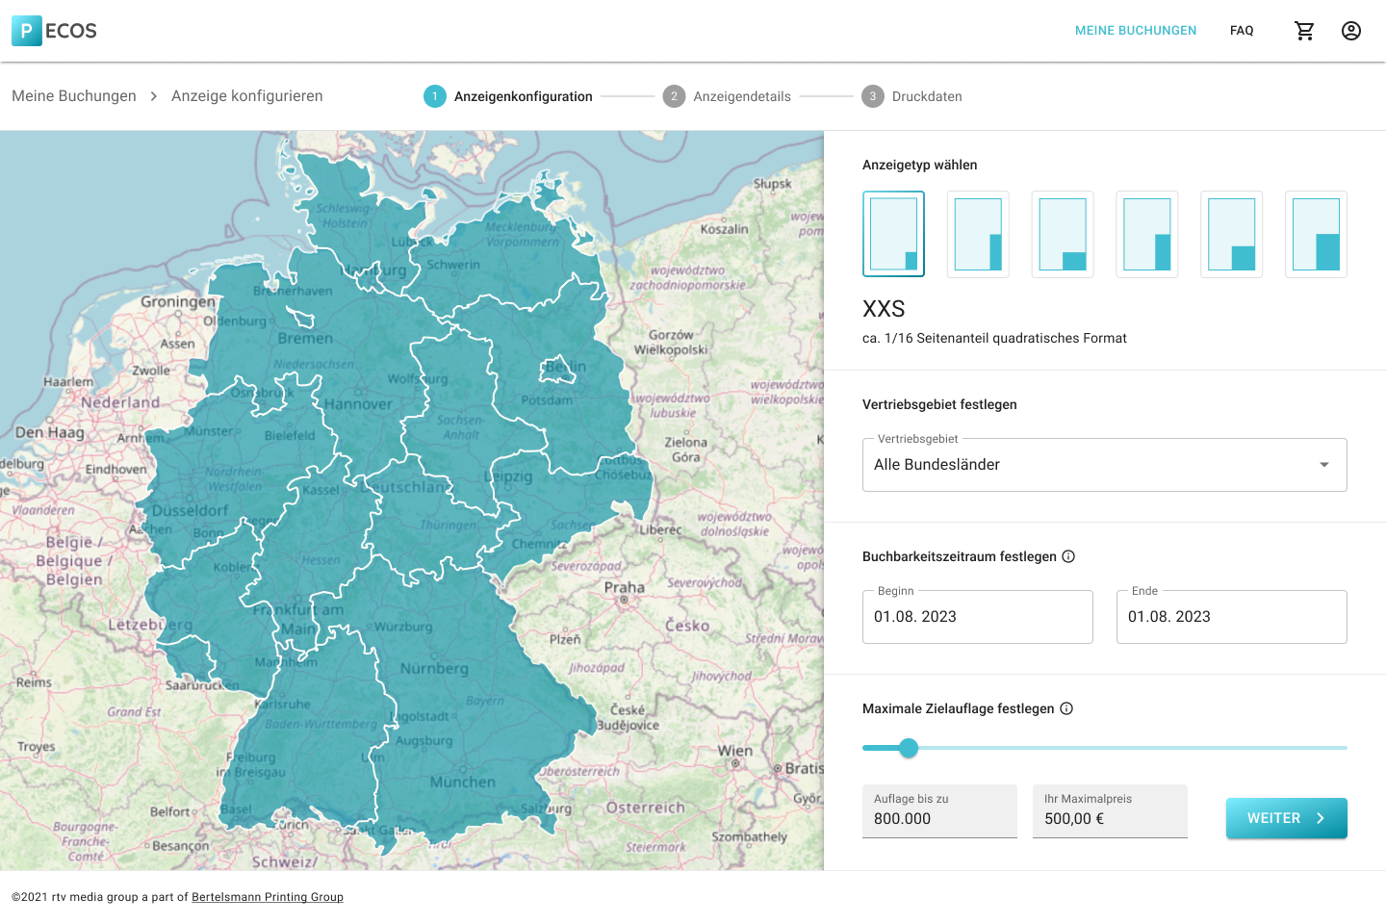
Task: Open the Vertriebsgebiet dropdown
Action: tap(1105, 465)
